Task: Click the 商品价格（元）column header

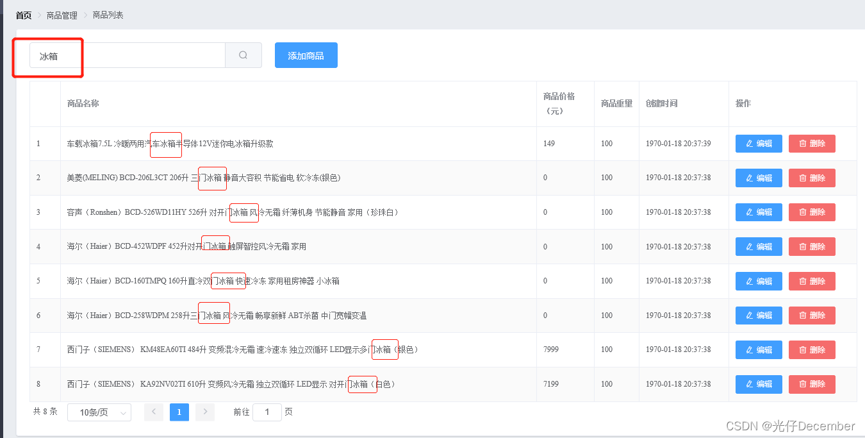Action: (559, 103)
